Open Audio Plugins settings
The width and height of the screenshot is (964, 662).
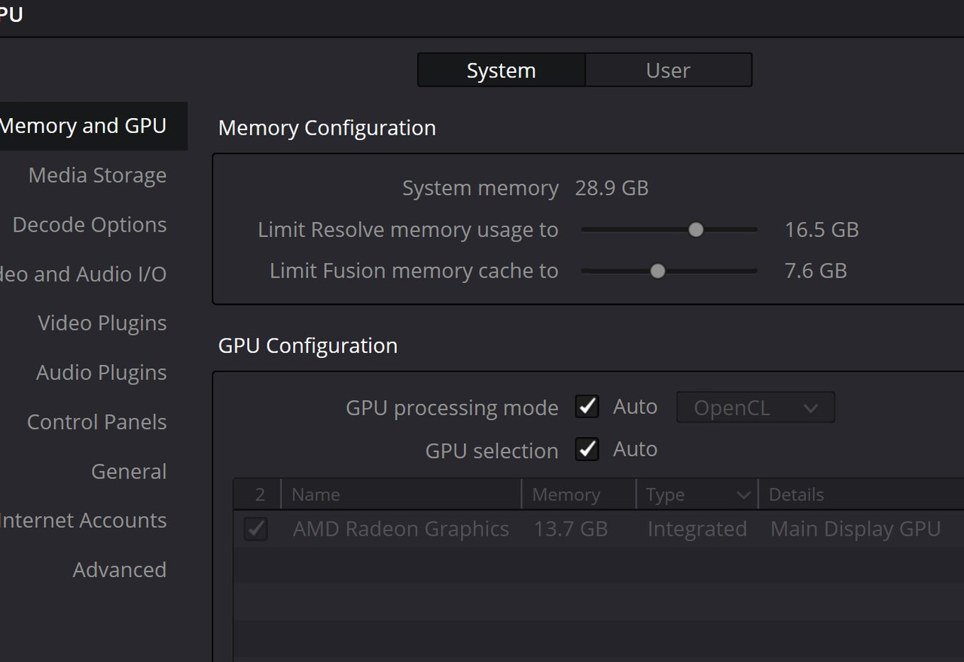click(101, 372)
